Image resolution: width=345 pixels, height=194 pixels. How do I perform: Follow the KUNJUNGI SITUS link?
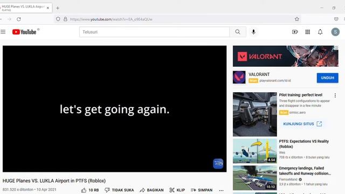(x=302, y=124)
